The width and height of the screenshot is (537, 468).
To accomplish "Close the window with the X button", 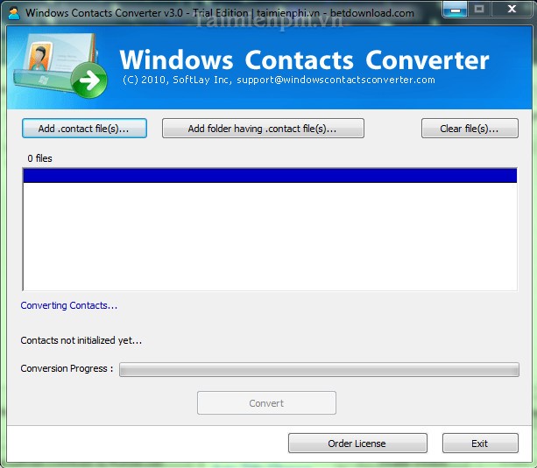I will 512,10.
